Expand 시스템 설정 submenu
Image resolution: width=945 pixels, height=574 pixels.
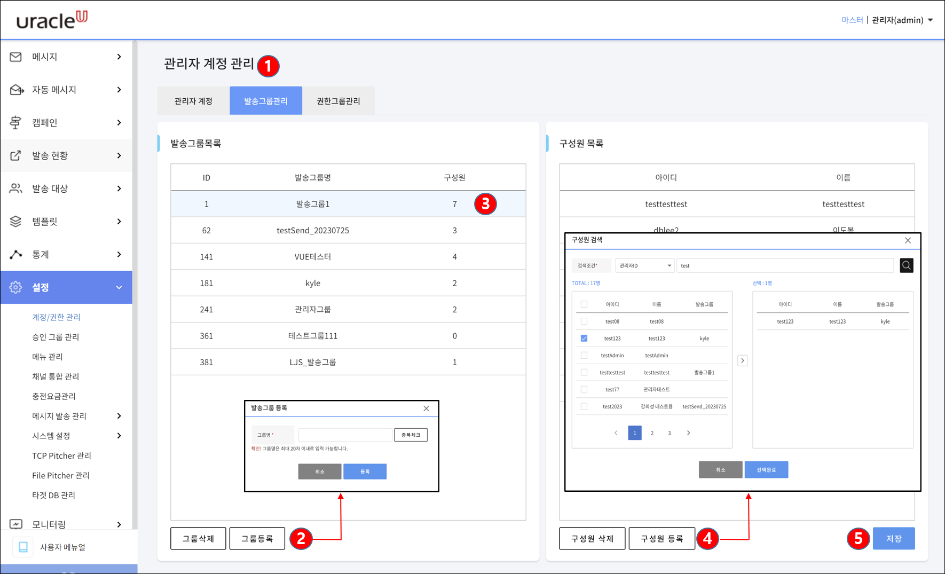click(x=119, y=436)
